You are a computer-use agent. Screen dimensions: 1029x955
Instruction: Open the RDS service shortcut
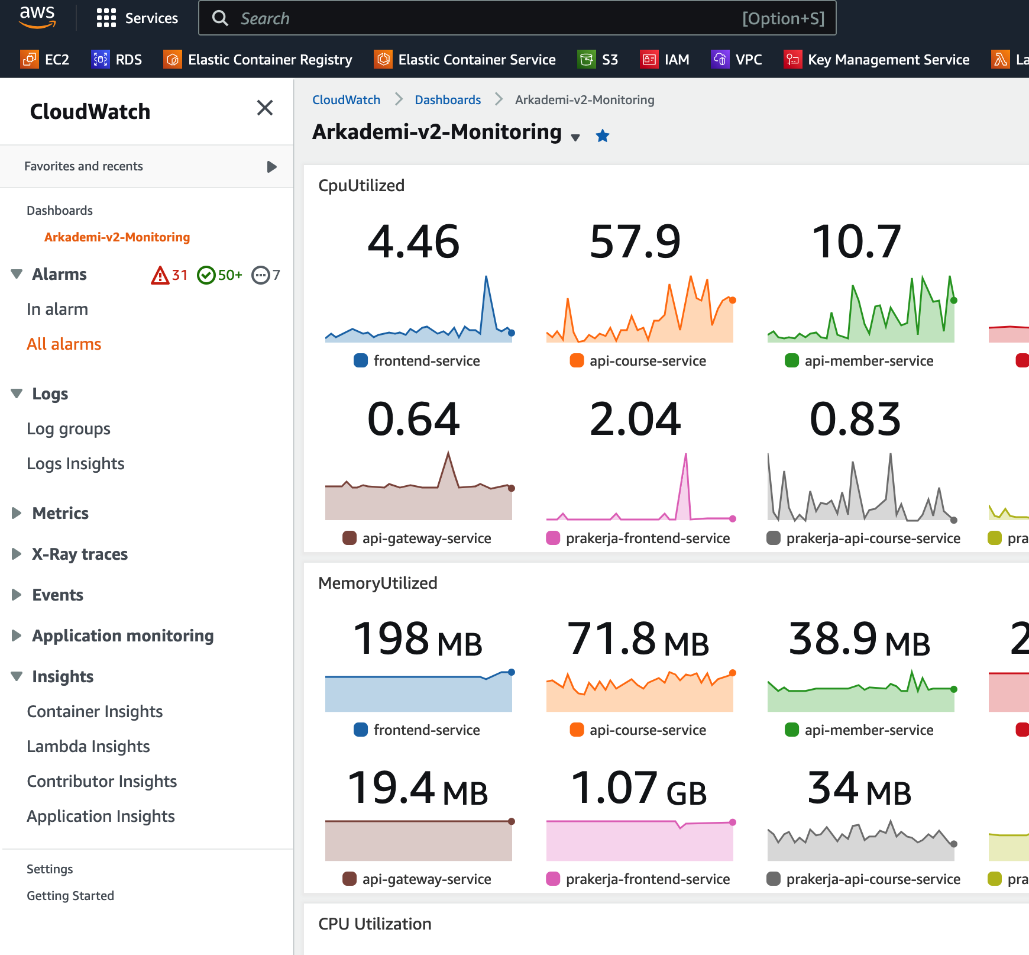click(117, 60)
